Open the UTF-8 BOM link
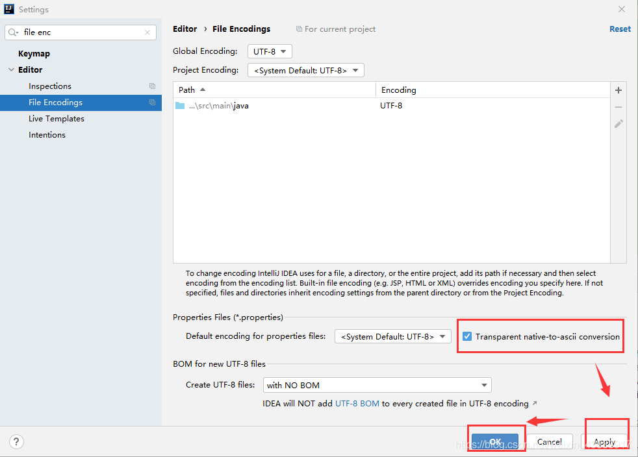This screenshot has width=638, height=457. pos(357,403)
